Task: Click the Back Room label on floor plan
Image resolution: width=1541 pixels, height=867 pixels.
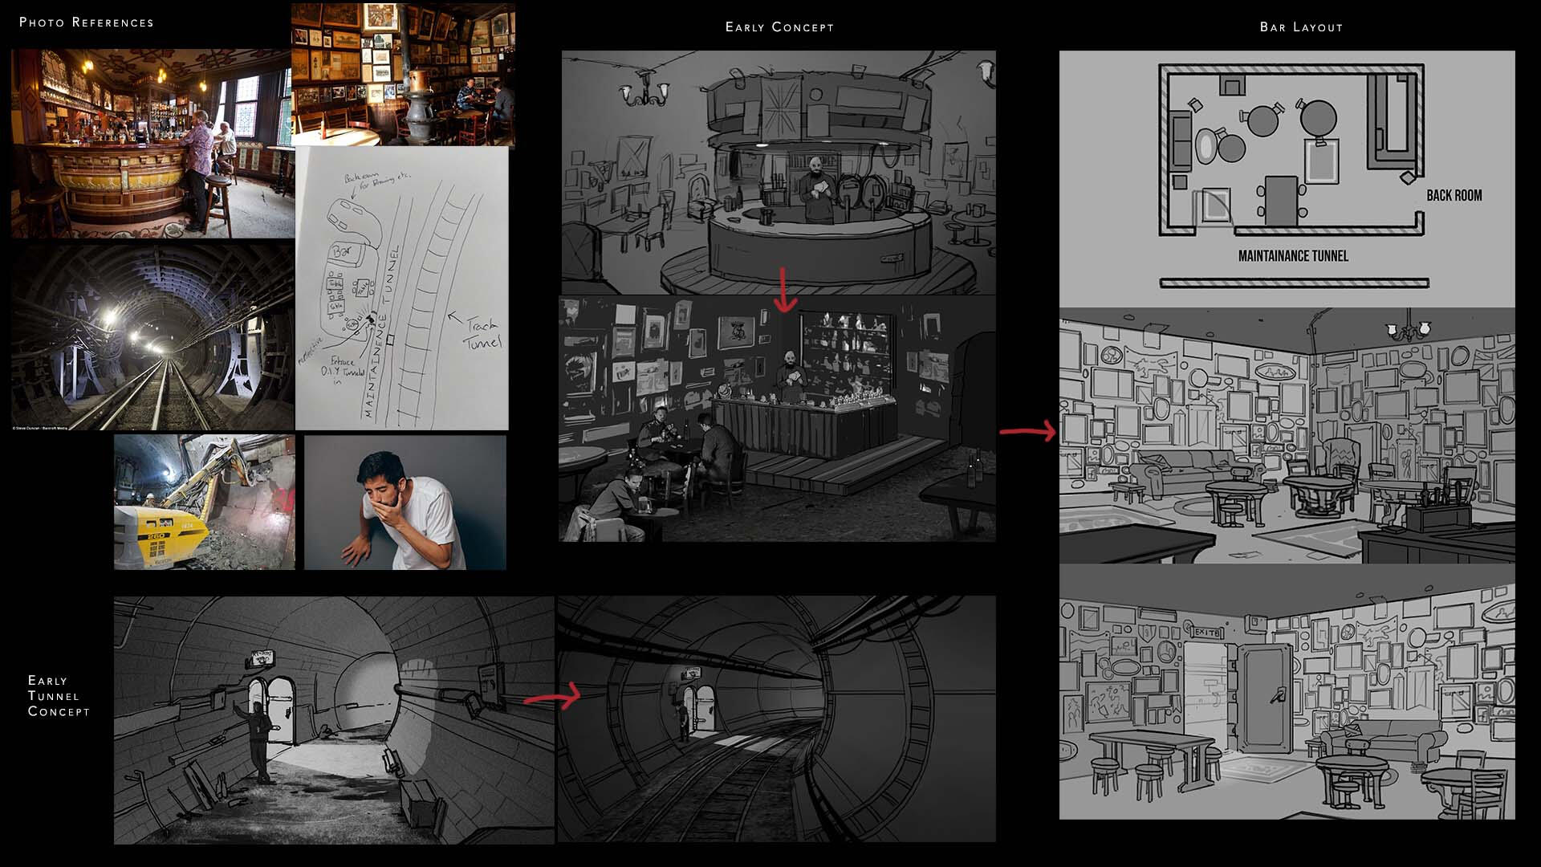Action: coord(1454,195)
